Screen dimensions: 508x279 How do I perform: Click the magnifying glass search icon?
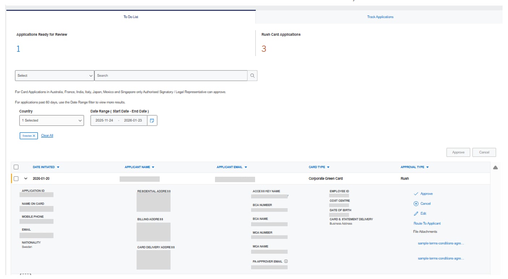tap(252, 75)
